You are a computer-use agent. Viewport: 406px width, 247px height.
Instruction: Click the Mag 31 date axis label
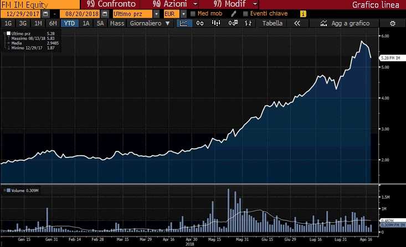pos(242,239)
